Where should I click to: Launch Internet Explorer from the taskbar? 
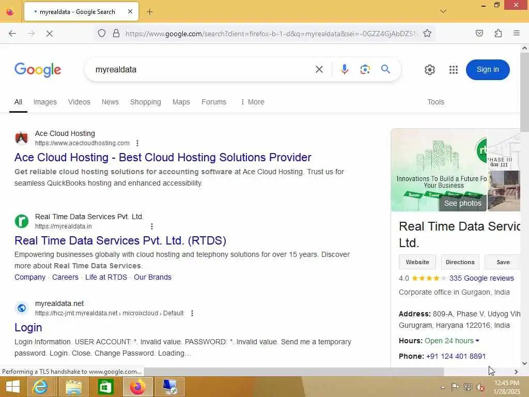40,387
